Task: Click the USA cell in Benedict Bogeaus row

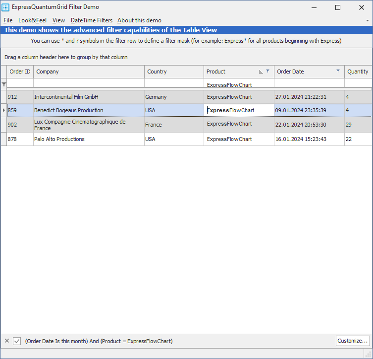Action: 174,110
